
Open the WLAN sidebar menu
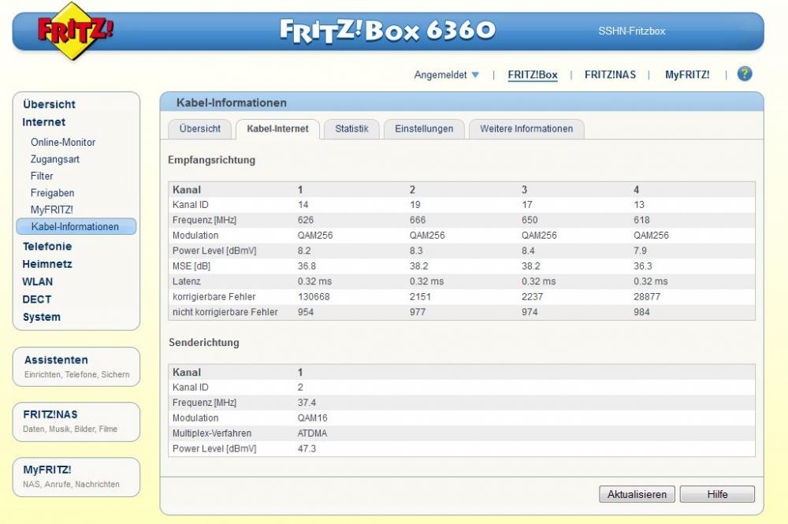pos(38,282)
